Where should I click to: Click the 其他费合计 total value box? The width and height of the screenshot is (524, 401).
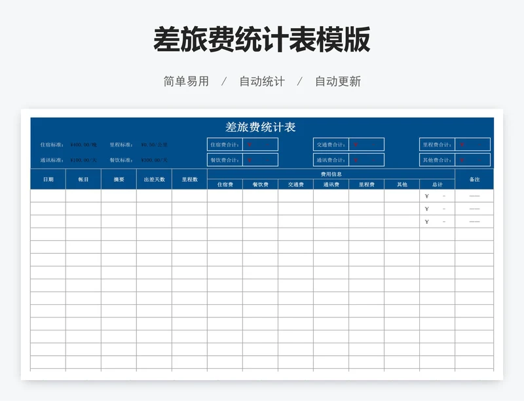point(472,160)
